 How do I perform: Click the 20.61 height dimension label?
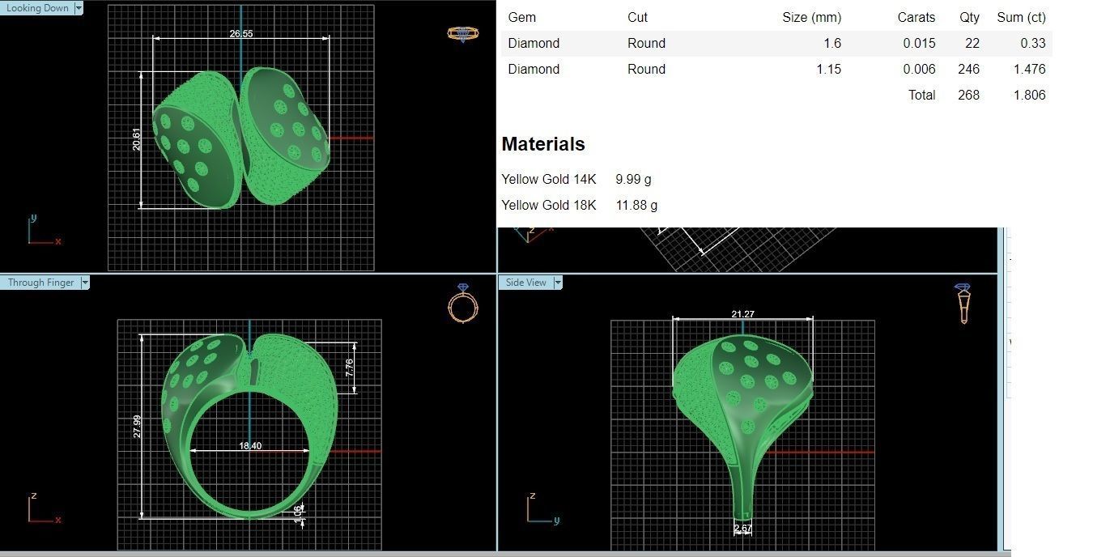click(136, 139)
